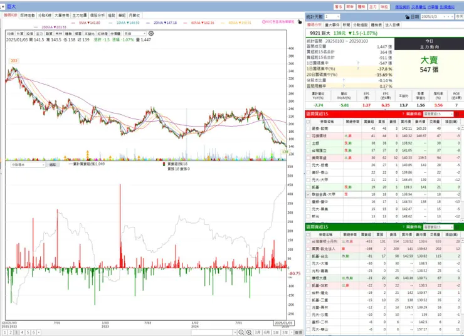The image size is (464, 336).
Task: Check the 美商高盛 row checkbox
Action: (x=308, y=158)
